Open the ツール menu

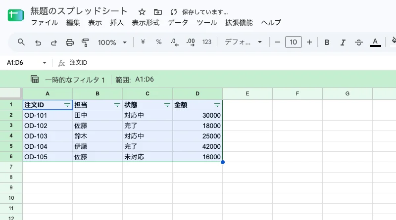point(206,22)
